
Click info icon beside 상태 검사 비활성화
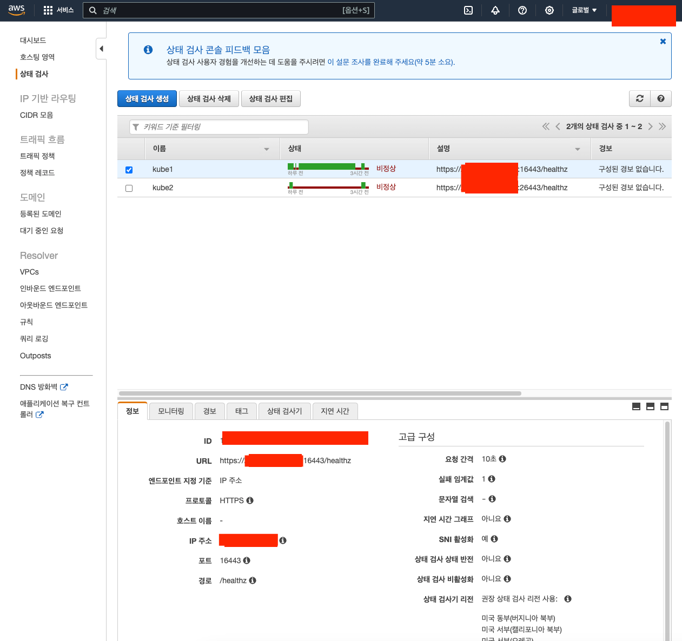tap(507, 579)
